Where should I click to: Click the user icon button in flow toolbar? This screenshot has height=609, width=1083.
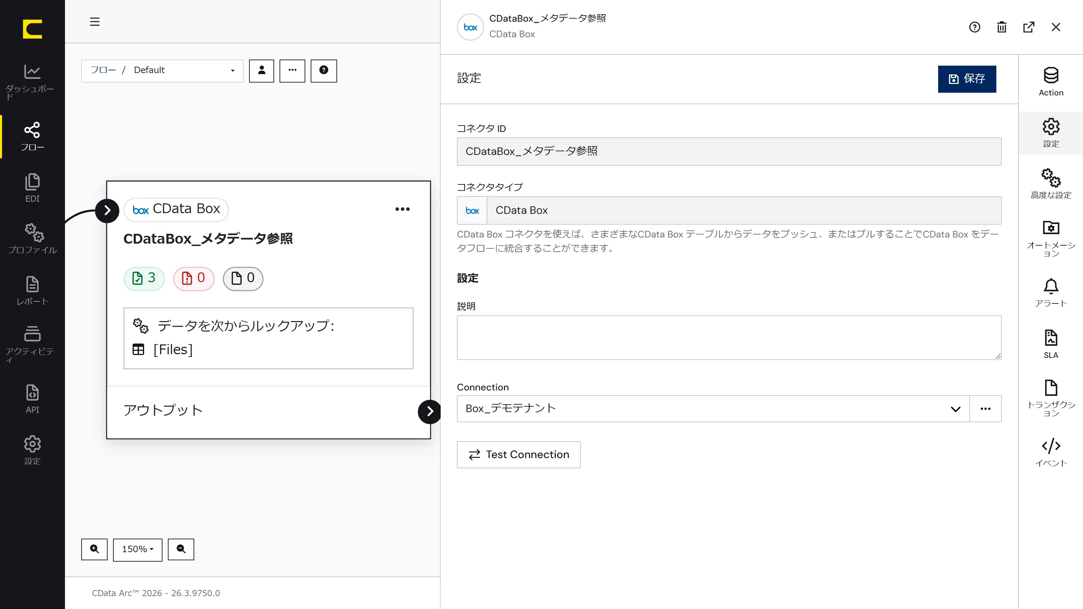262,71
